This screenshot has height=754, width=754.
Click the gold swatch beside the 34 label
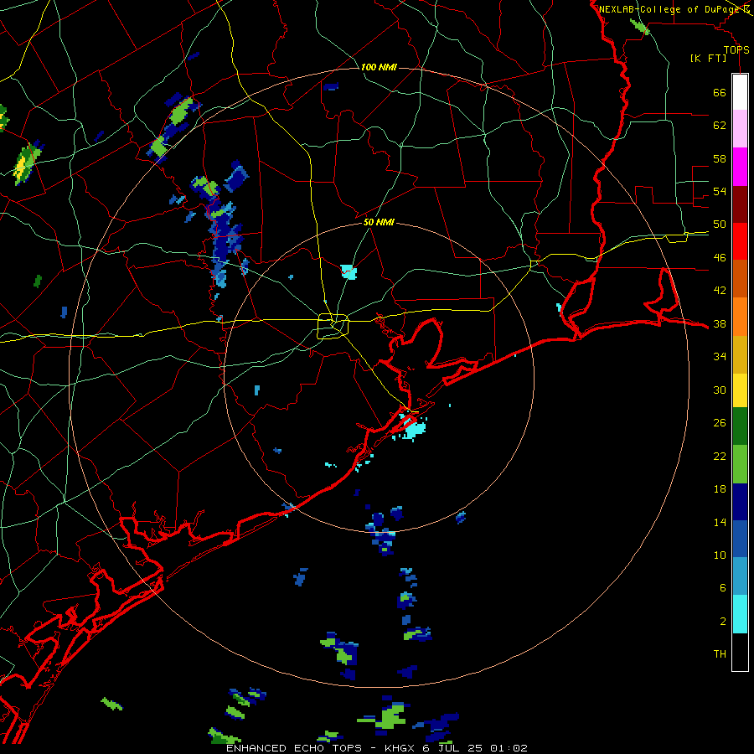740,354
